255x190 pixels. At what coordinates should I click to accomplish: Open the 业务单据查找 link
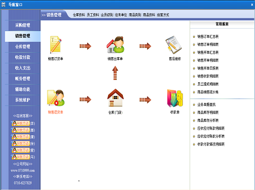(x=206, y=105)
